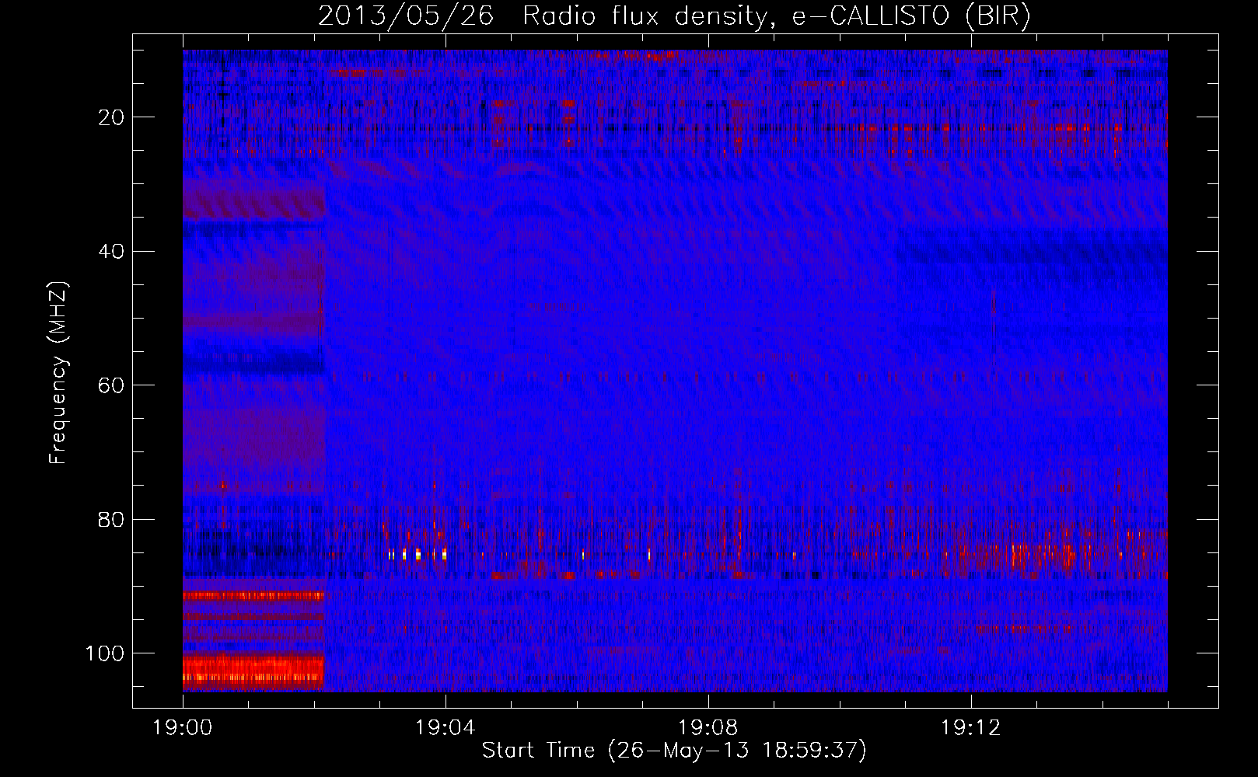The image size is (1258, 777).
Task: Click the plot title "Radio flux density, e-CALLISTO (BIR)"
Action: coord(777,16)
